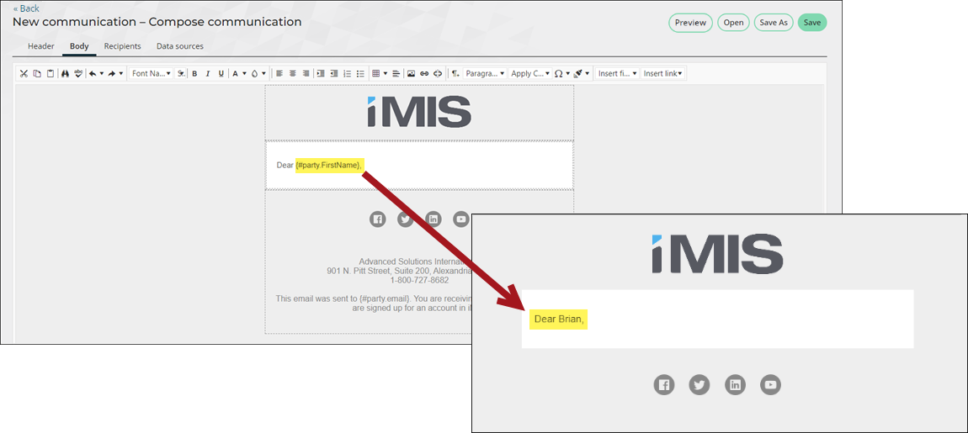This screenshot has height=433, width=968.
Task: Click the new paragraph pilcrow icon
Action: pos(455,73)
